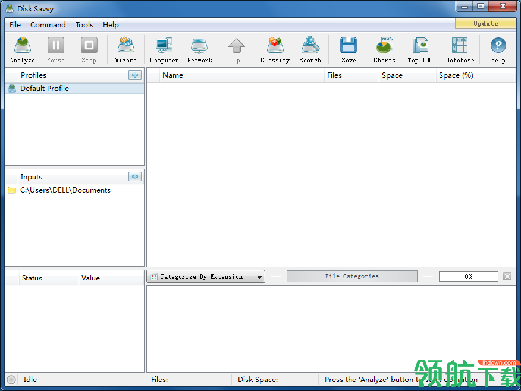Click the Pause toolbar icon
Screen dimensions: 521x391
(55, 50)
